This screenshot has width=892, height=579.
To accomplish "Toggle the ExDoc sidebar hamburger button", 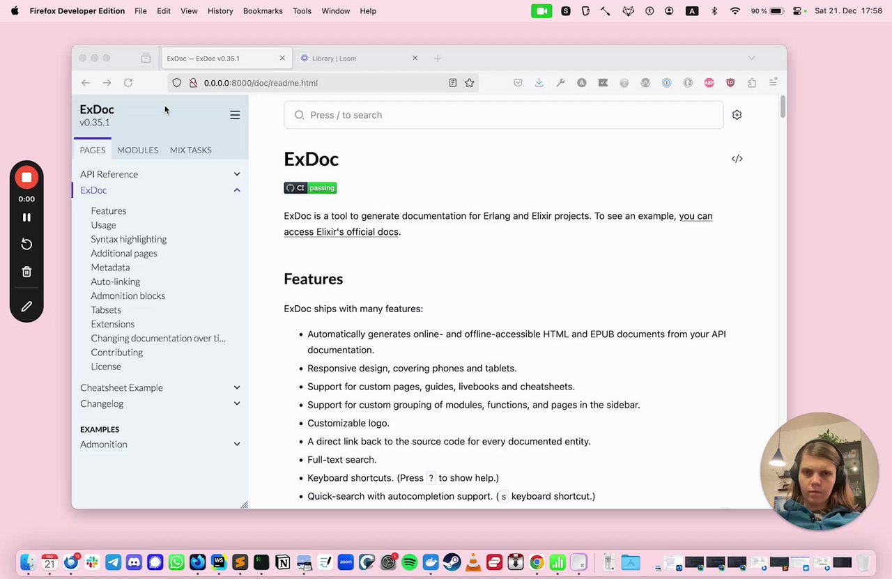I will pos(235,115).
